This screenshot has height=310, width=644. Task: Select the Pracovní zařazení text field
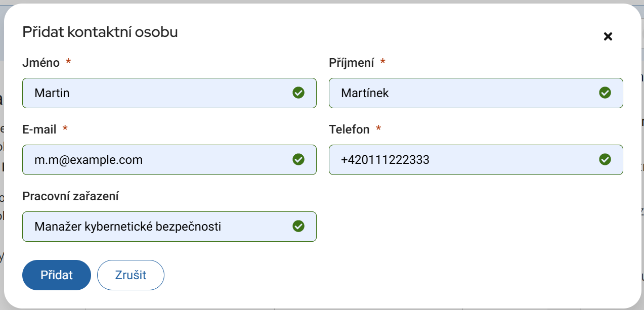(x=152, y=227)
